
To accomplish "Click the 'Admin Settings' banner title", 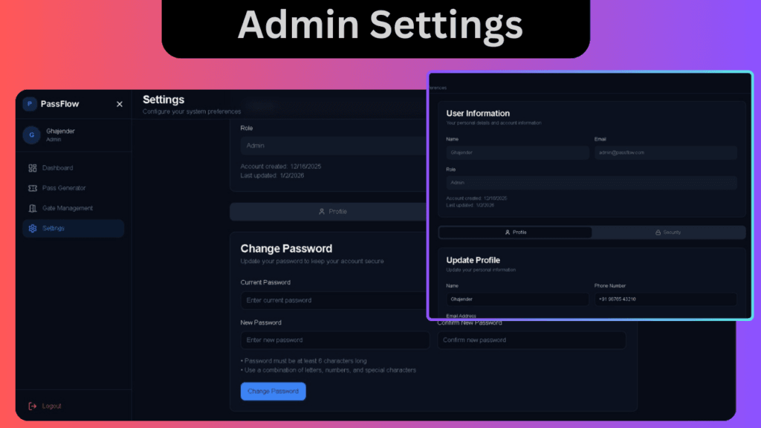I will click(380, 25).
